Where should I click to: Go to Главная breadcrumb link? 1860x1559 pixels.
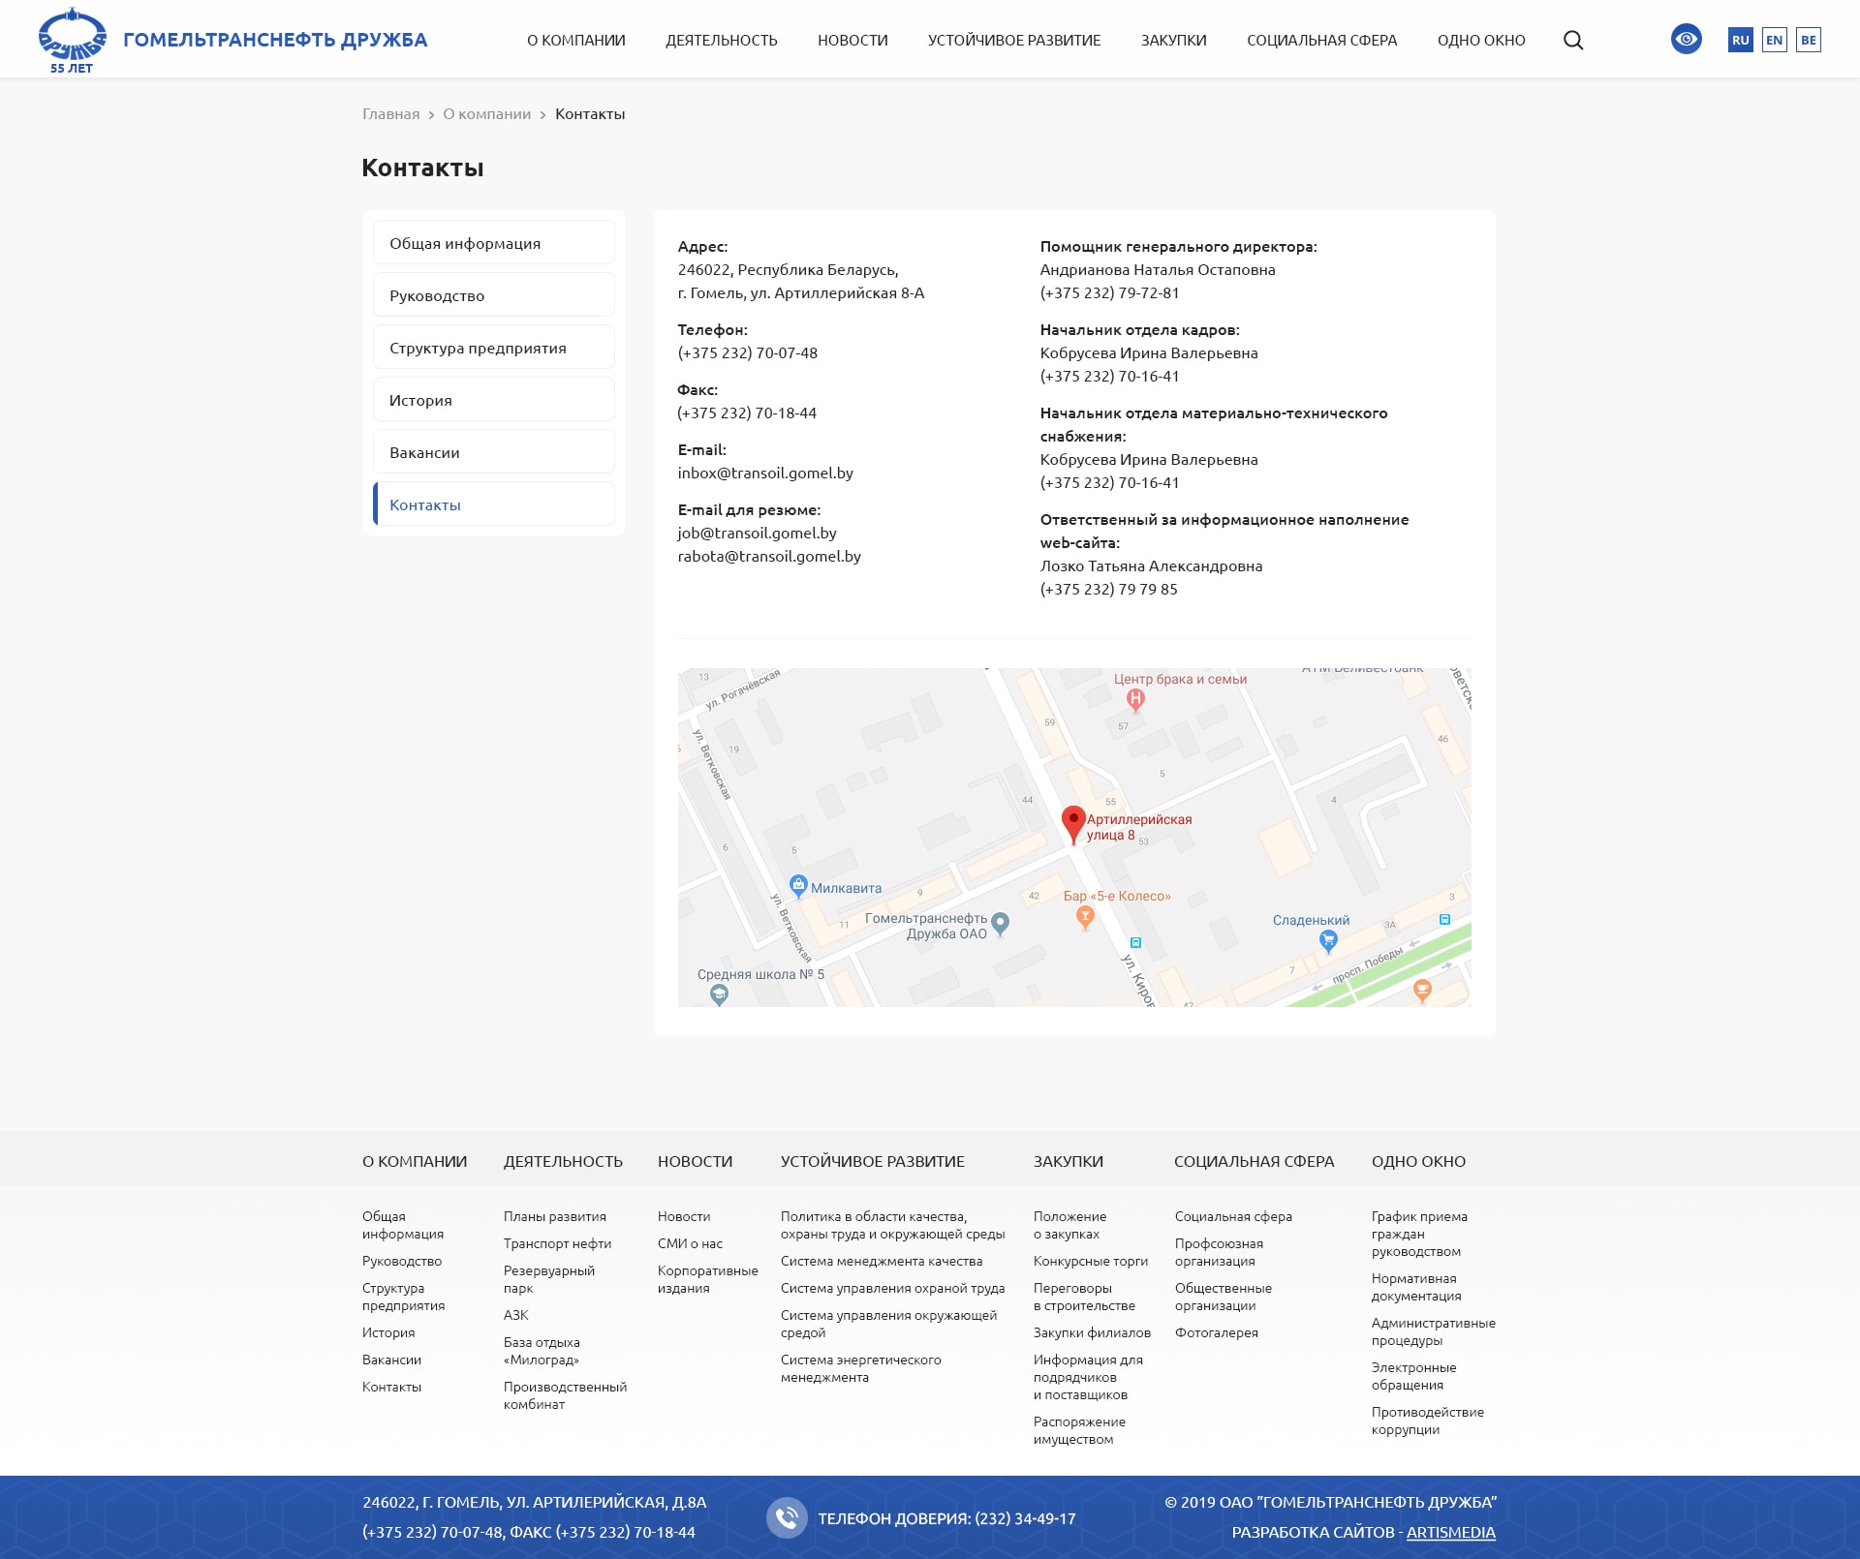coord(390,114)
